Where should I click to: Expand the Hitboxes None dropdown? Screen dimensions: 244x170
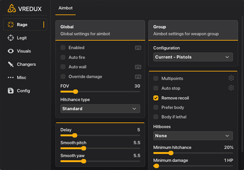coord(193,136)
